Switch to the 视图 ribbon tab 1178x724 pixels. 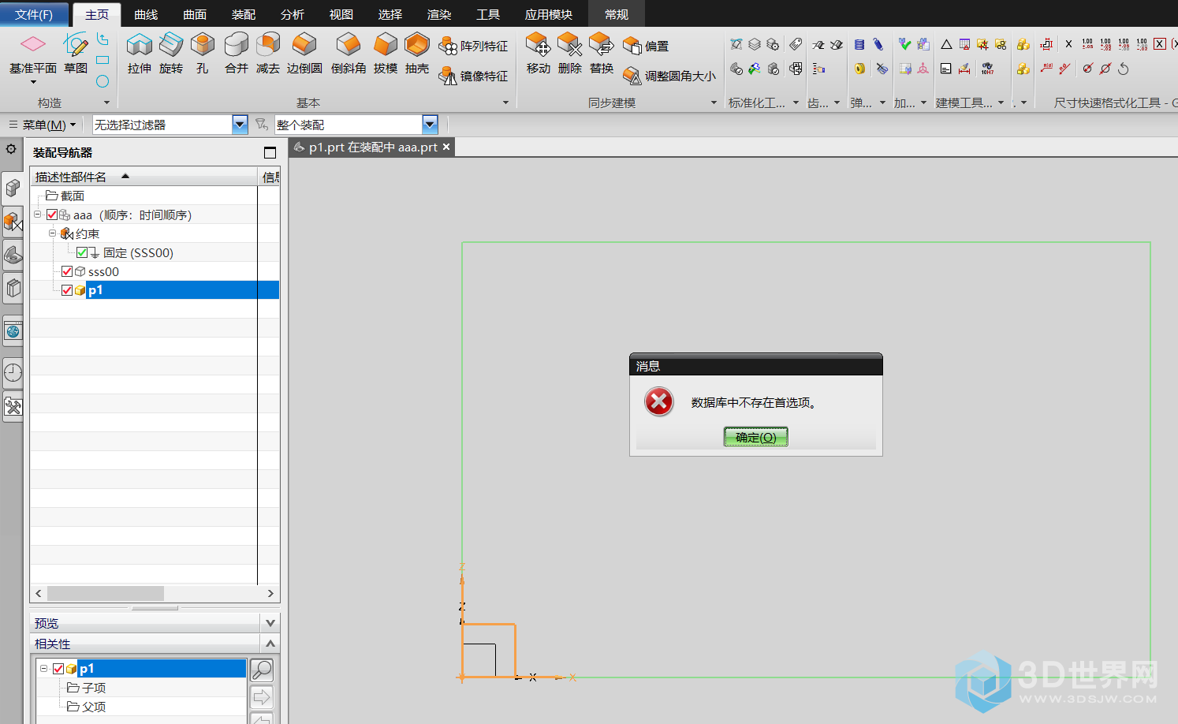(x=341, y=14)
